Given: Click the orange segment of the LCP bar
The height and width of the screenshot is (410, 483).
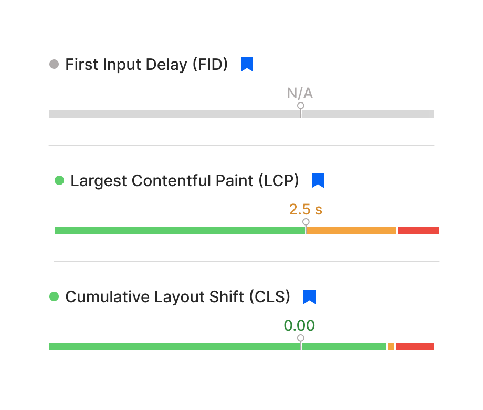Looking at the screenshot, I should click(x=351, y=230).
